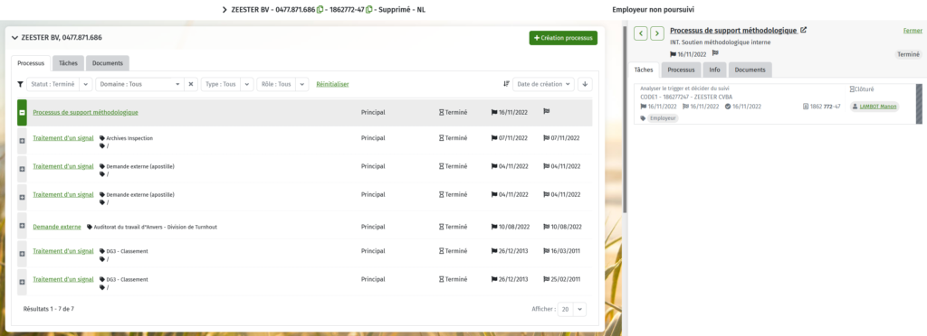The height and width of the screenshot is (336, 927).
Task: Expand the DG3 row ending 25/02/2011
Action: [x=22, y=282]
